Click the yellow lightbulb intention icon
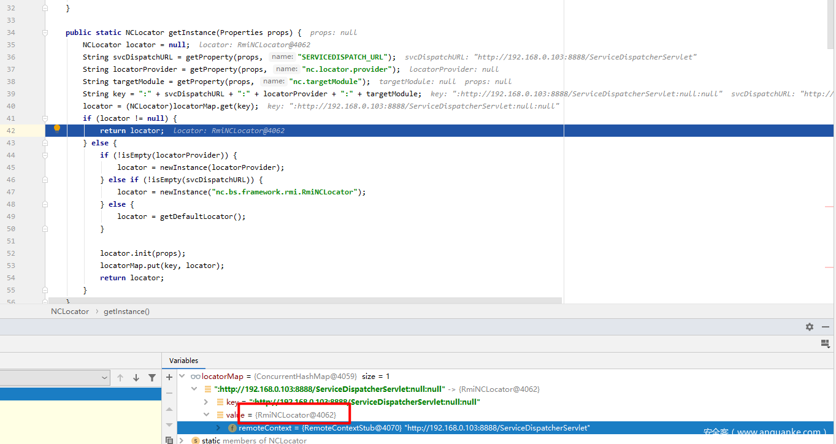Viewport: 836px width, 444px height. click(57, 129)
